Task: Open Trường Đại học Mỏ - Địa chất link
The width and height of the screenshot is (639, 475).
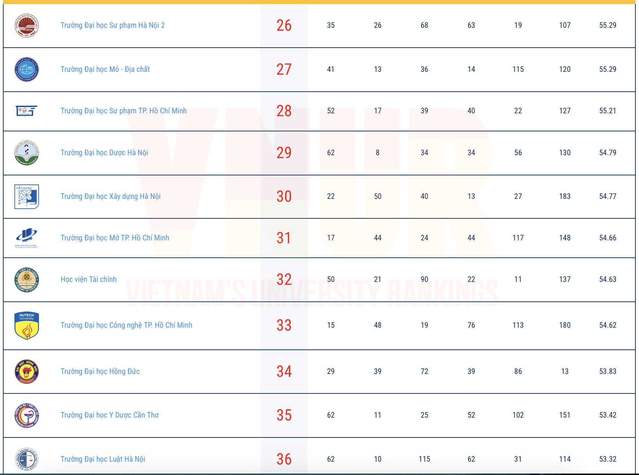Action: (105, 69)
